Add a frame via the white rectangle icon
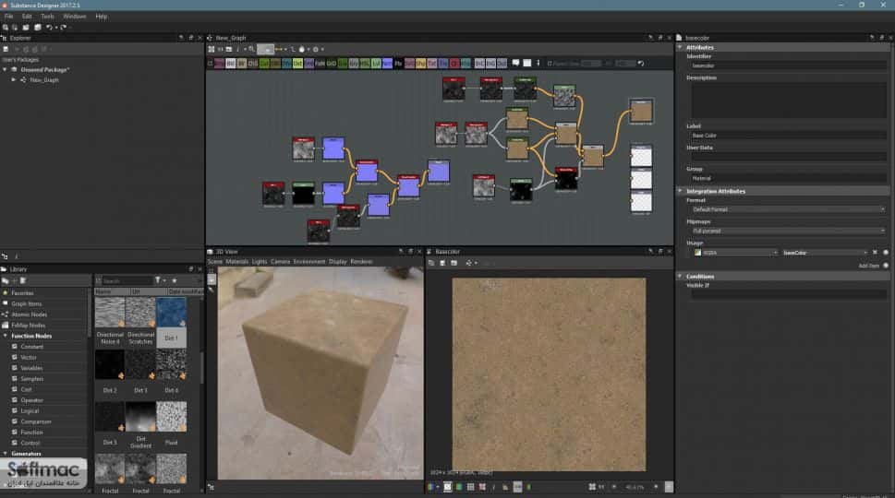This screenshot has width=895, height=498. click(527, 64)
